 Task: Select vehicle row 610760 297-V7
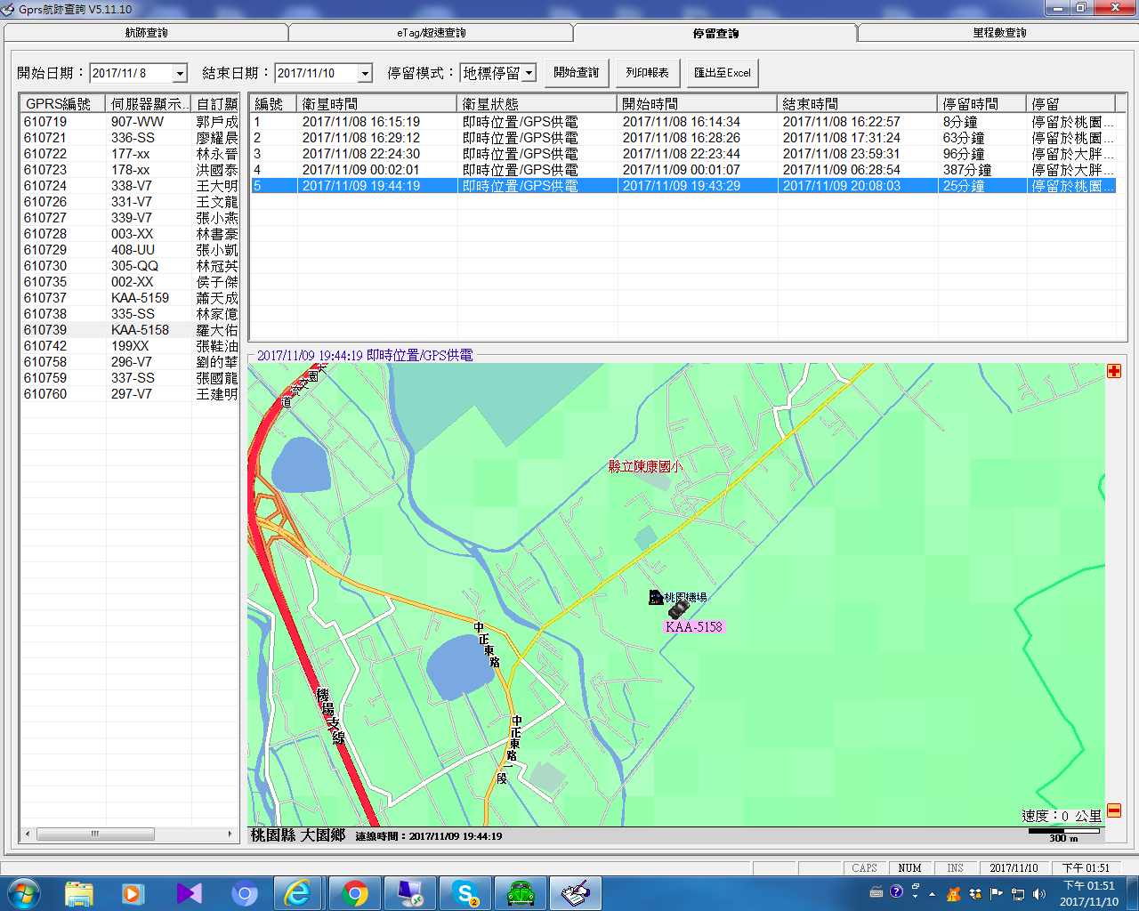pos(130,394)
